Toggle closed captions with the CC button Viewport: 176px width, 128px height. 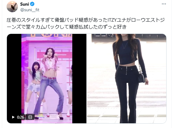(x=30, y=117)
